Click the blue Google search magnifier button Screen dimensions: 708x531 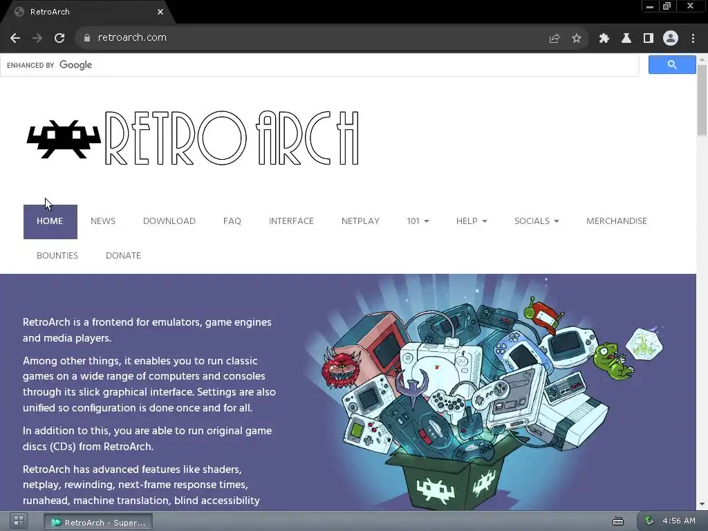click(x=672, y=64)
